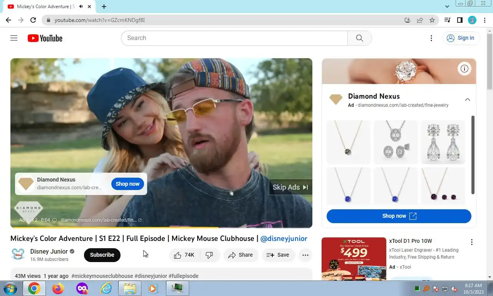Click the blue Shop now button in sidebar
493x296 pixels.
[399, 216]
